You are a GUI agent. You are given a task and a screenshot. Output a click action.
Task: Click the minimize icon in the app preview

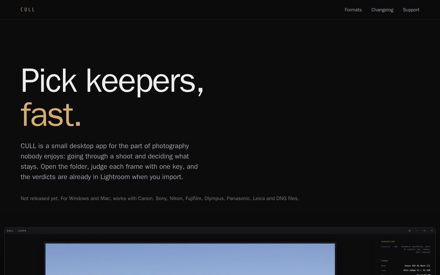(x=417, y=231)
